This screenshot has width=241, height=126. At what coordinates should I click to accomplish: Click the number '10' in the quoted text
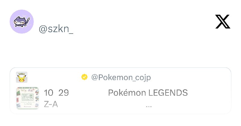point(49,93)
